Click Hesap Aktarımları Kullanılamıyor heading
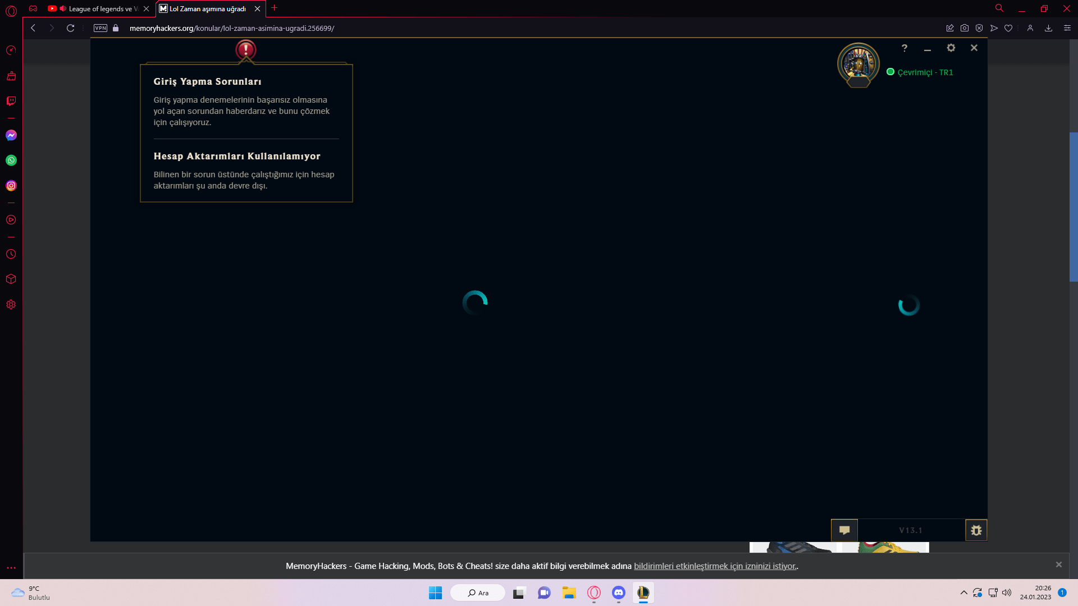Image resolution: width=1078 pixels, height=606 pixels. pyautogui.click(x=237, y=157)
